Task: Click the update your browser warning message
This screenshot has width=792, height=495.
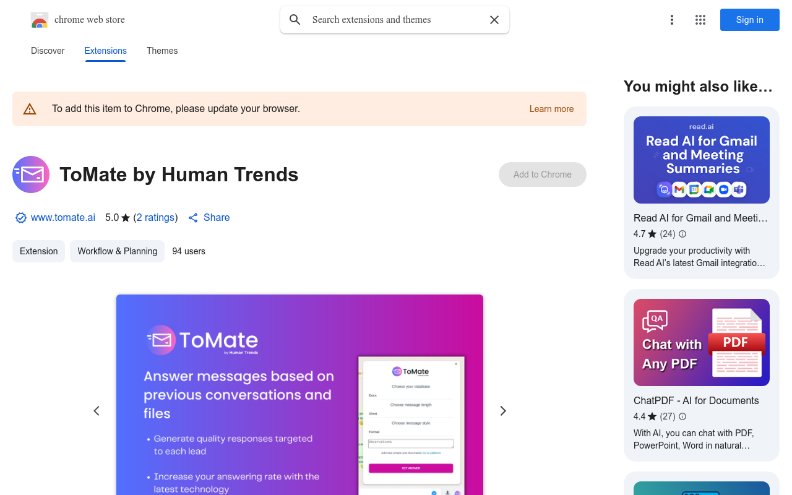Action: click(x=176, y=109)
